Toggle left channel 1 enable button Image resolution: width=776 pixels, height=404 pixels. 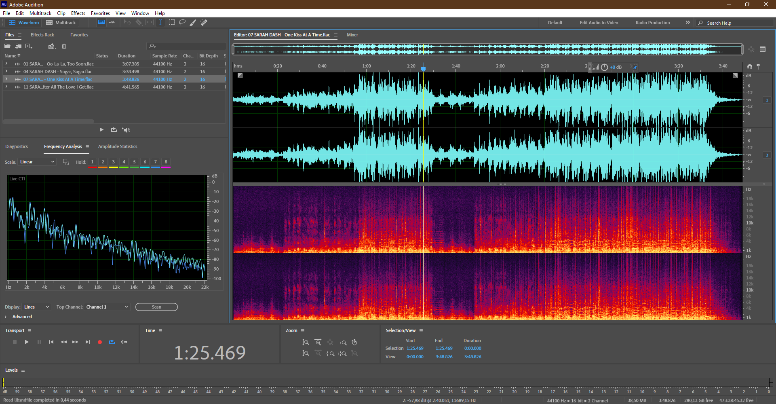pyautogui.click(x=767, y=100)
